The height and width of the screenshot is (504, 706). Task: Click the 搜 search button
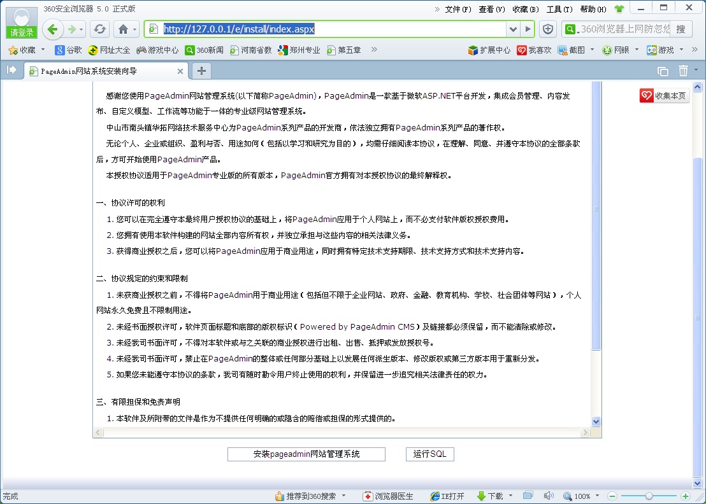681,29
